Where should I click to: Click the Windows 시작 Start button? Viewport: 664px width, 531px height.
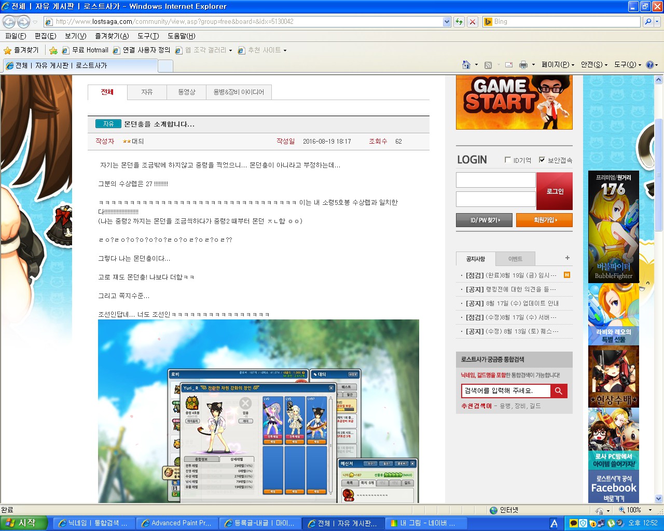tap(24, 523)
